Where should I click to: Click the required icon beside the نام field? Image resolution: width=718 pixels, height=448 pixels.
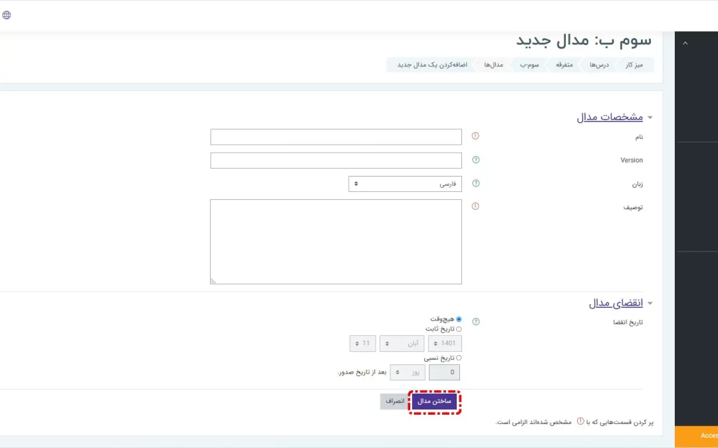(x=475, y=136)
